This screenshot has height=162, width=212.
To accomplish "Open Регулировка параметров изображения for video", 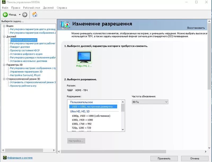I will 33,33.
